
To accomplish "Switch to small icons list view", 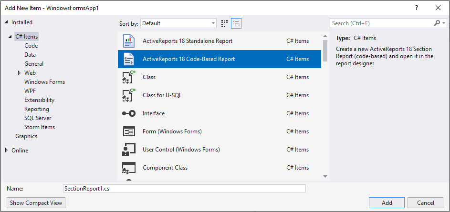I will click(236, 23).
